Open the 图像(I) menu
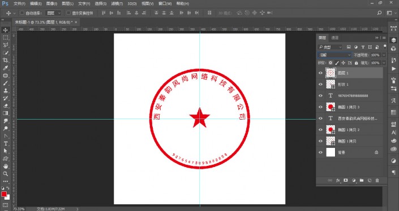Image resolution: width=399 pixels, height=211 pixels. click(x=52, y=3)
